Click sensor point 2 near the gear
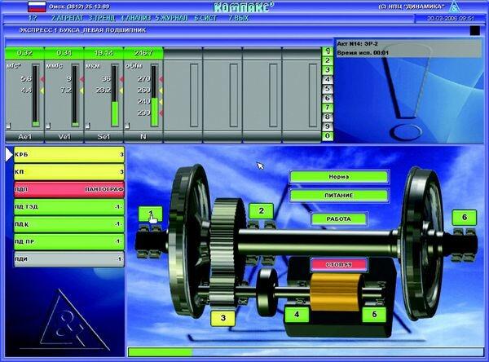The width and height of the screenshot is (489, 362). [261, 211]
